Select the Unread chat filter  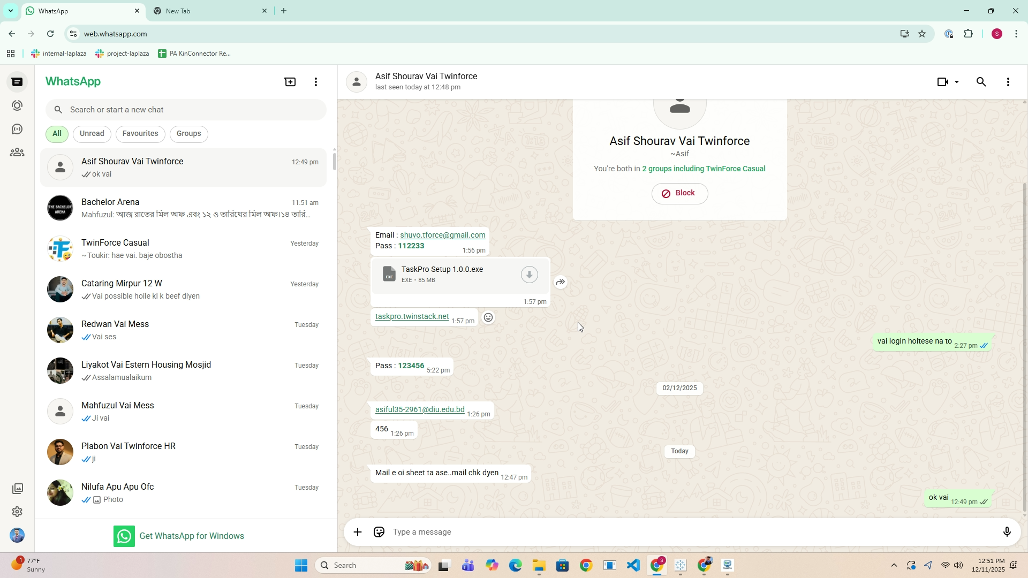92,134
